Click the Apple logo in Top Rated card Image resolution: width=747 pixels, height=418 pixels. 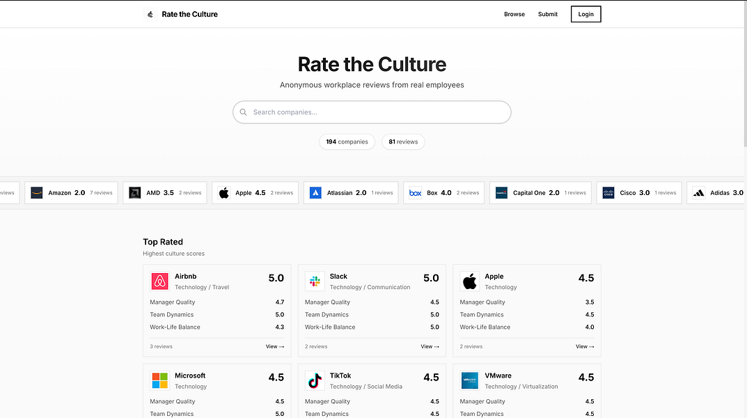coord(470,281)
